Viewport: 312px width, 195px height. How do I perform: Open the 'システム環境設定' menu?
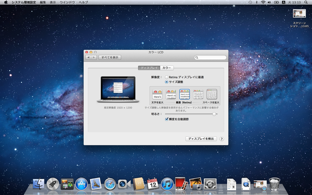coord(24,2)
